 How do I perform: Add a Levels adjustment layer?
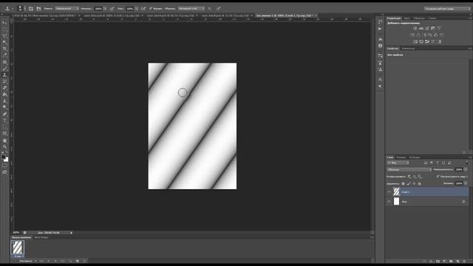tap(421, 28)
